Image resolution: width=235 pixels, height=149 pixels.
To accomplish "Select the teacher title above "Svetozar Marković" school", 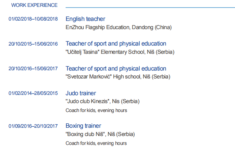I will 116,69.
